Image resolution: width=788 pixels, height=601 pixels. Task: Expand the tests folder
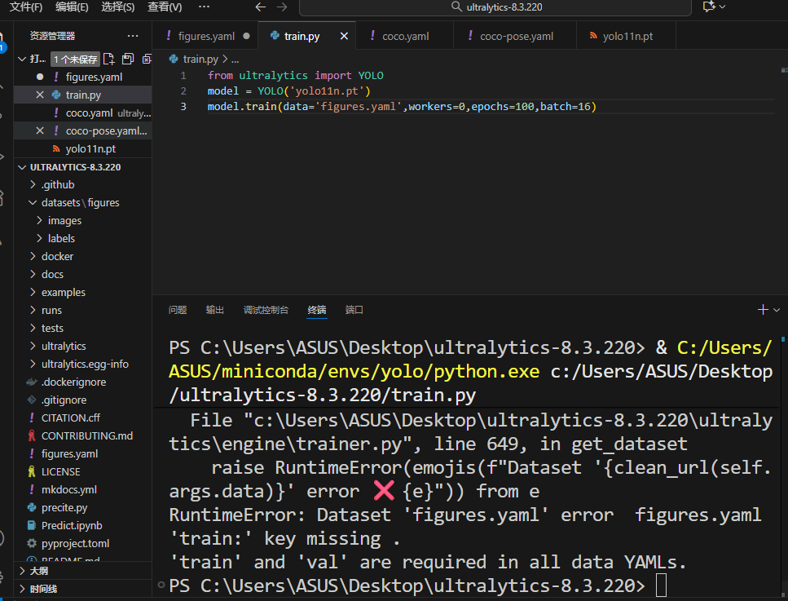tap(52, 329)
